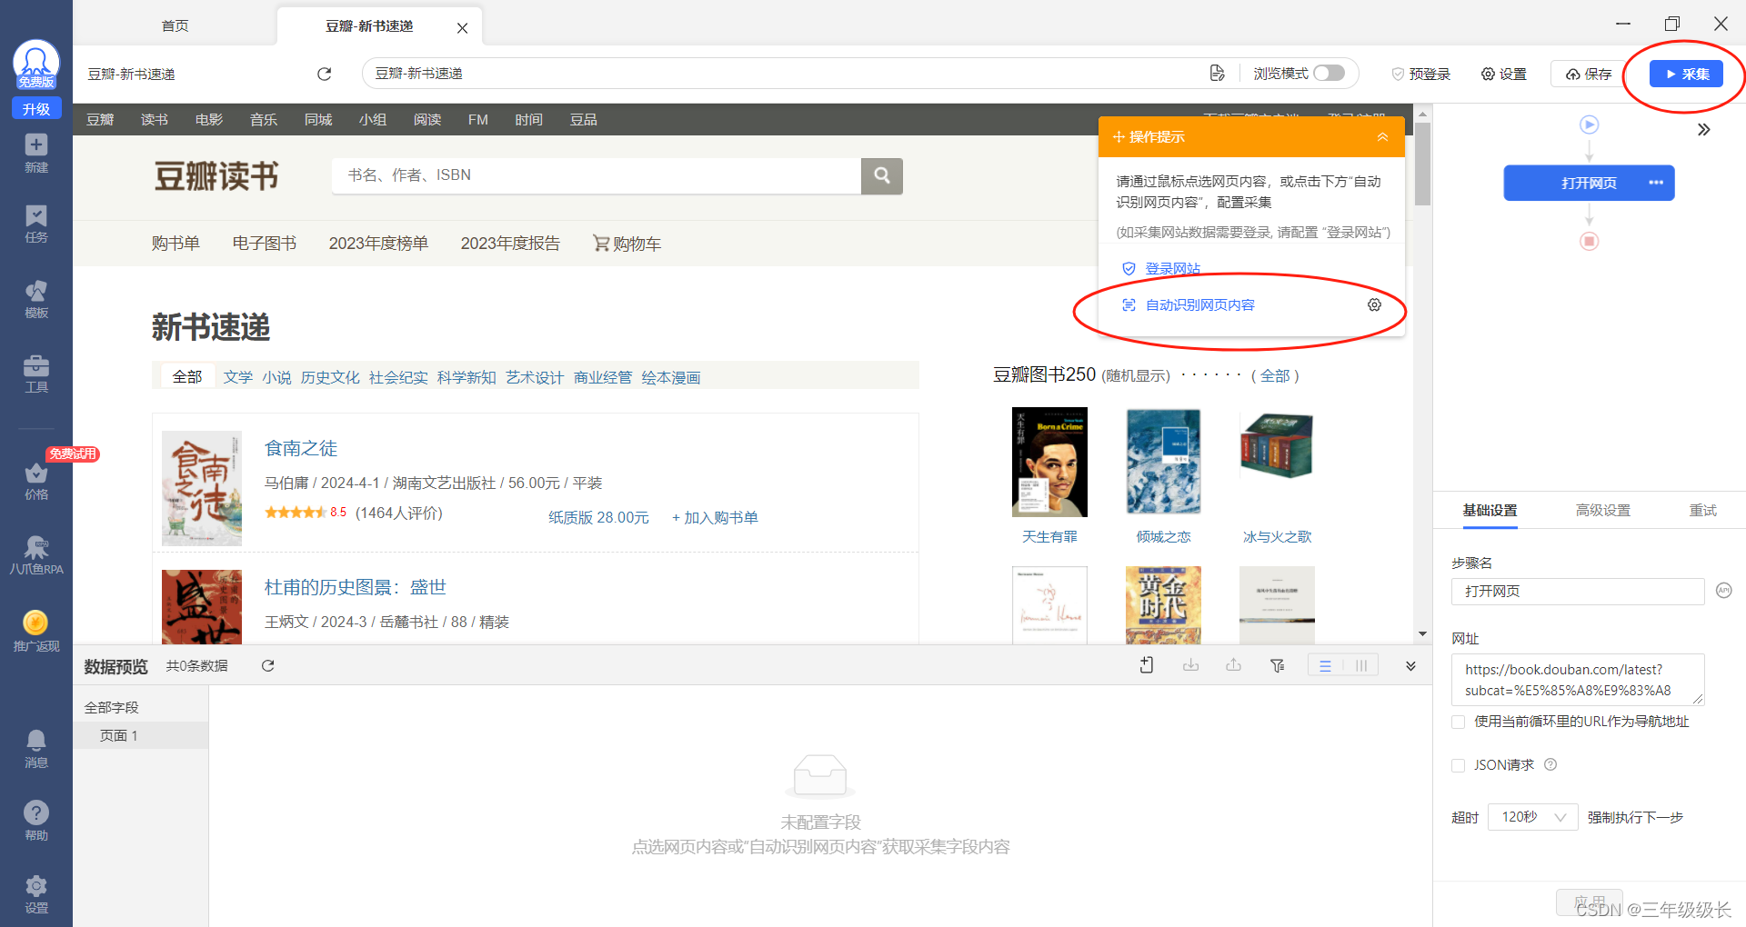Open the 消息 bell icon
Screen dimensions: 1746x927
tap(36, 741)
